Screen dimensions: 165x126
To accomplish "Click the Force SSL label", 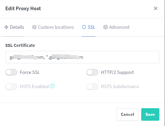I will click(30, 72).
